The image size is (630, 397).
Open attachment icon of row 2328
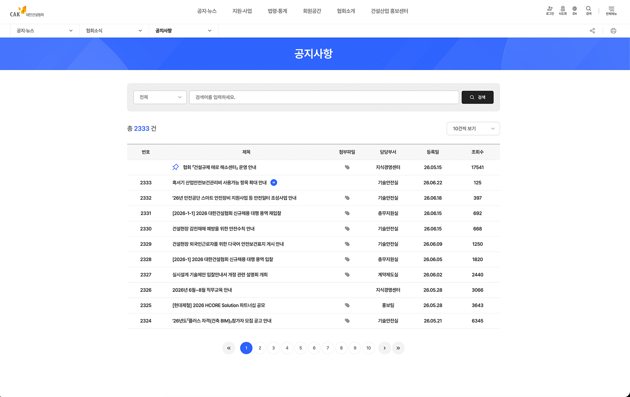tap(347, 260)
